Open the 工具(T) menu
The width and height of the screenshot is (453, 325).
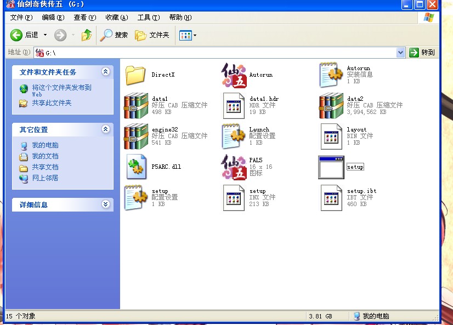point(149,18)
